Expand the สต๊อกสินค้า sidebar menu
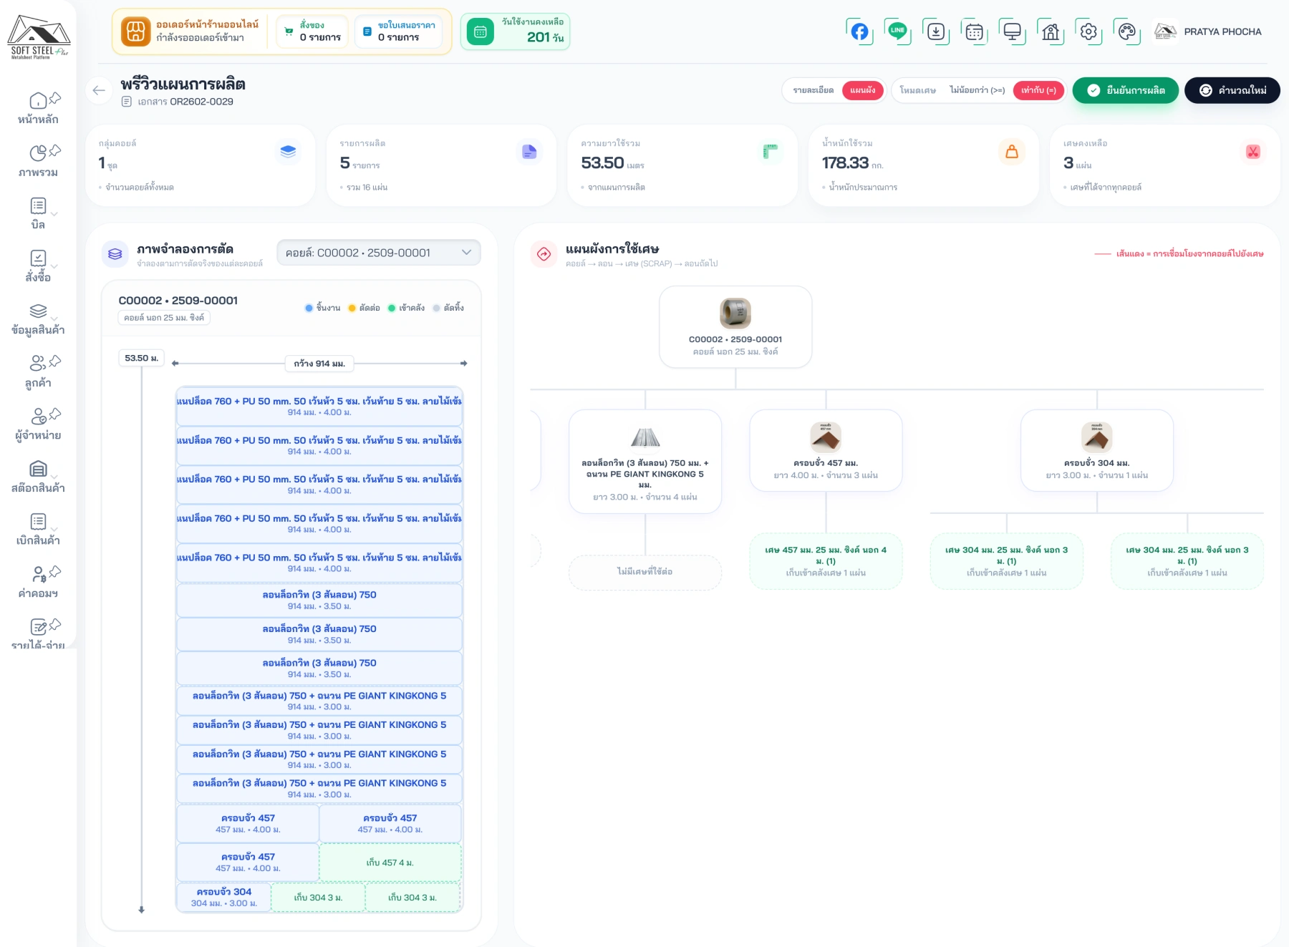Viewport: 1289px width, 947px height. [x=55, y=477]
